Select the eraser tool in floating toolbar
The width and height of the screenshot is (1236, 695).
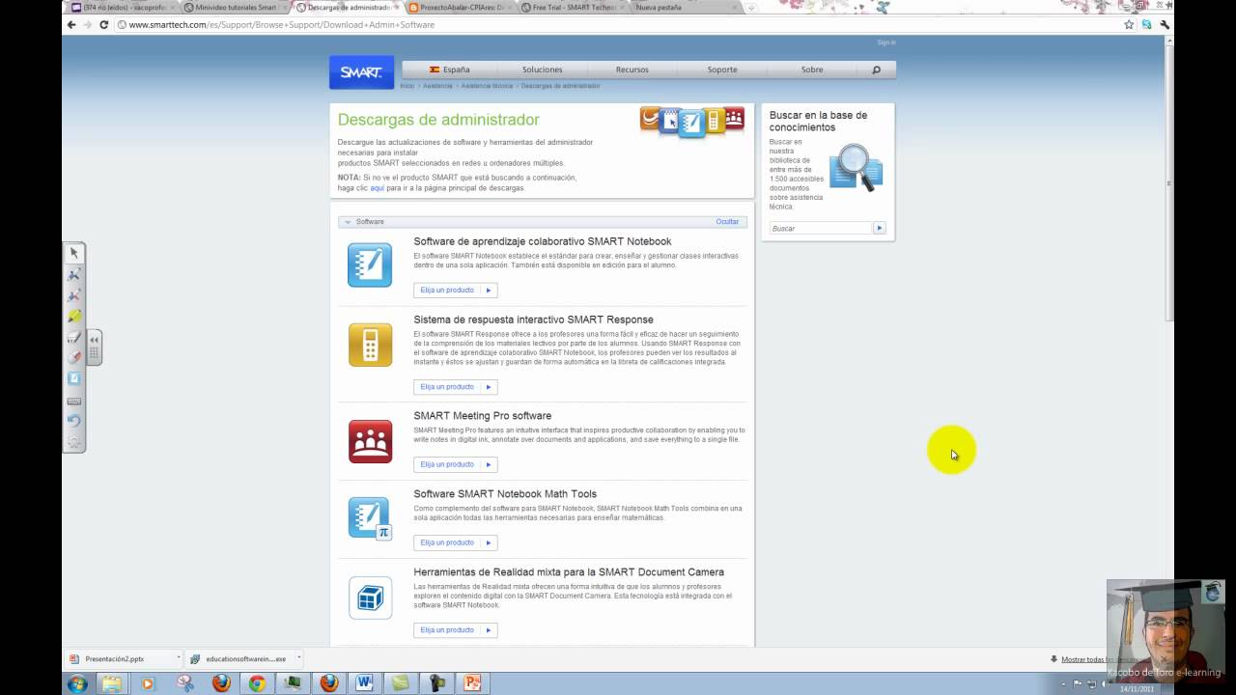(x=74, y=357)
